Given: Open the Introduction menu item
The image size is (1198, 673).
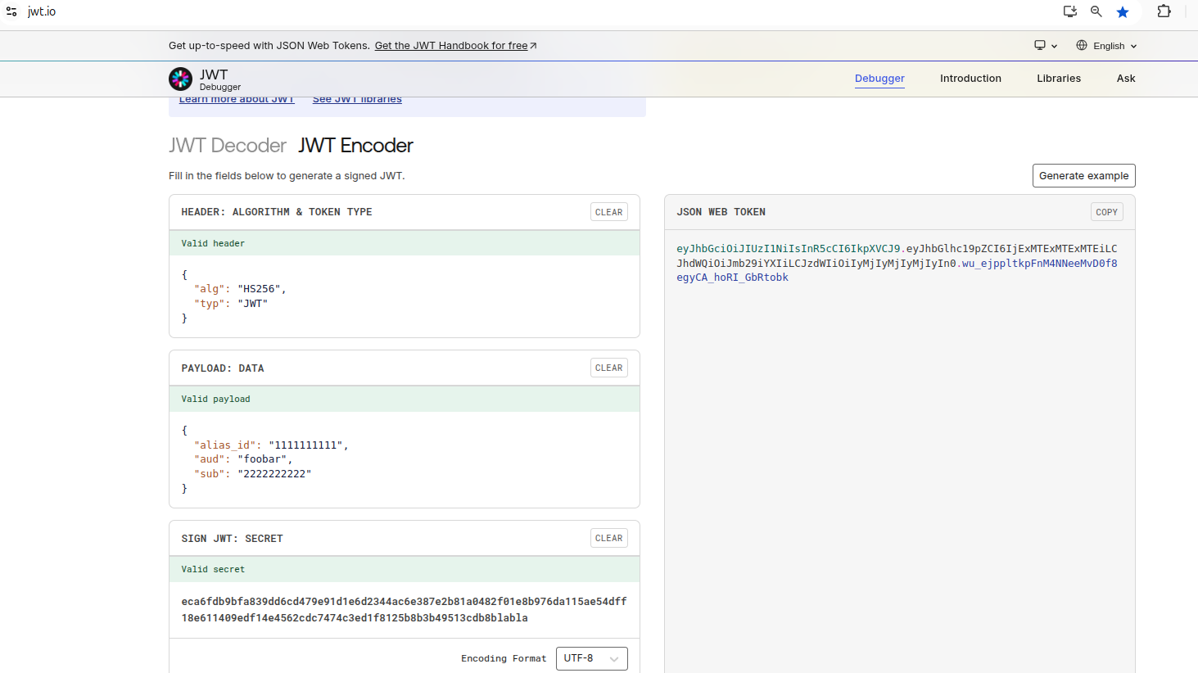Looking at the screenshot, I should pos(970,79).
